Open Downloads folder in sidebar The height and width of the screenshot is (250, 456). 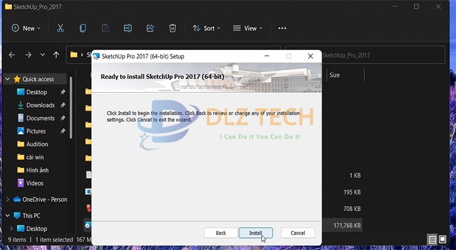[x=40, y=105]
